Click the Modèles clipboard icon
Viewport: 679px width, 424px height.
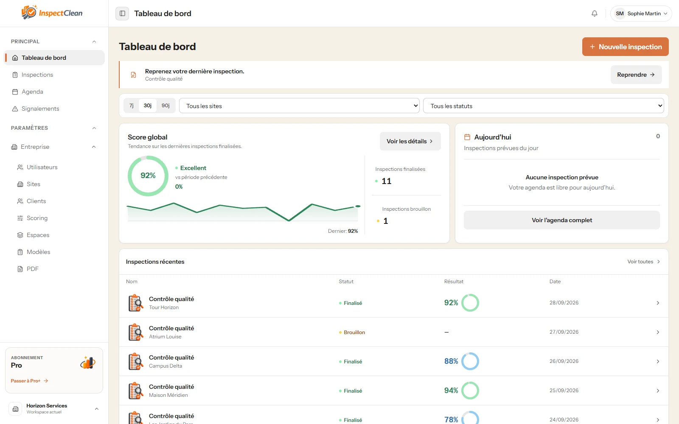click(20, 252)
